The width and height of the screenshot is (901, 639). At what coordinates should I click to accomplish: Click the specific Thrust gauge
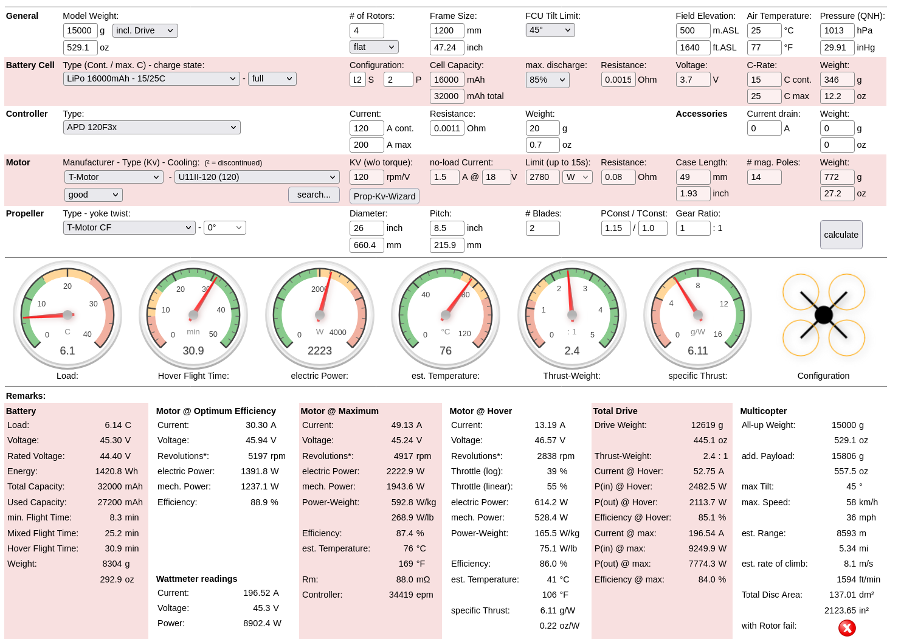point(698,315)
